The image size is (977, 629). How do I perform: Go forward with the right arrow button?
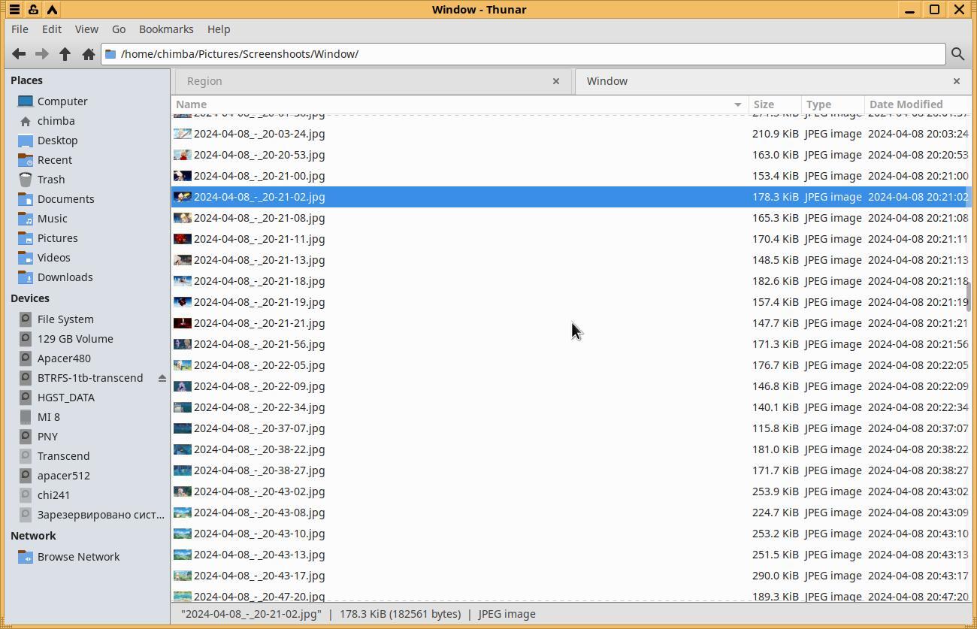[42, 54]
